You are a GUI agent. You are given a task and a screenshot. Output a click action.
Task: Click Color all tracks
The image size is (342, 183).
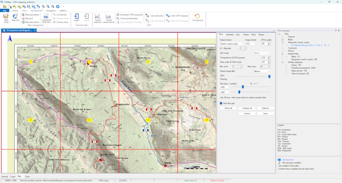[x=155, y=15]
